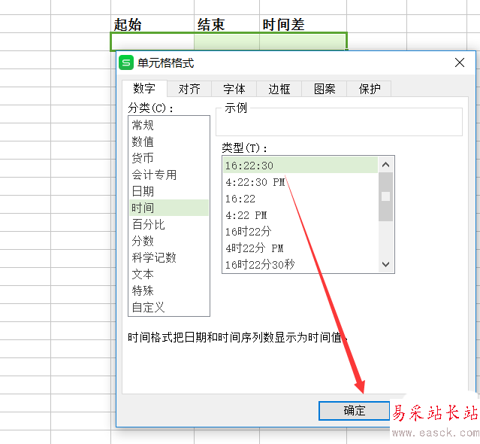
Task: Select the 4时22分 PM type
Action: tap(300, 248)
